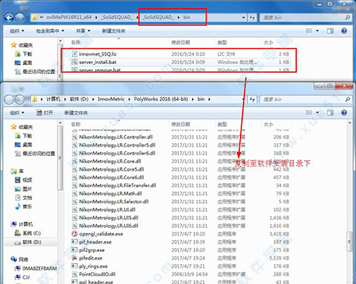
Task: Click 系统 (C:) drive in sidebar
Action: click(28, 233)
